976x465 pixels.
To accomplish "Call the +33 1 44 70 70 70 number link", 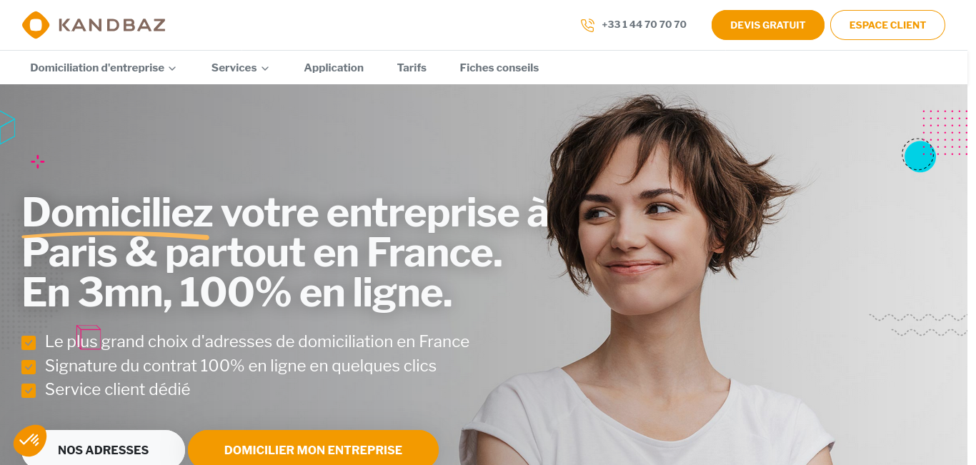I will 644,24.
